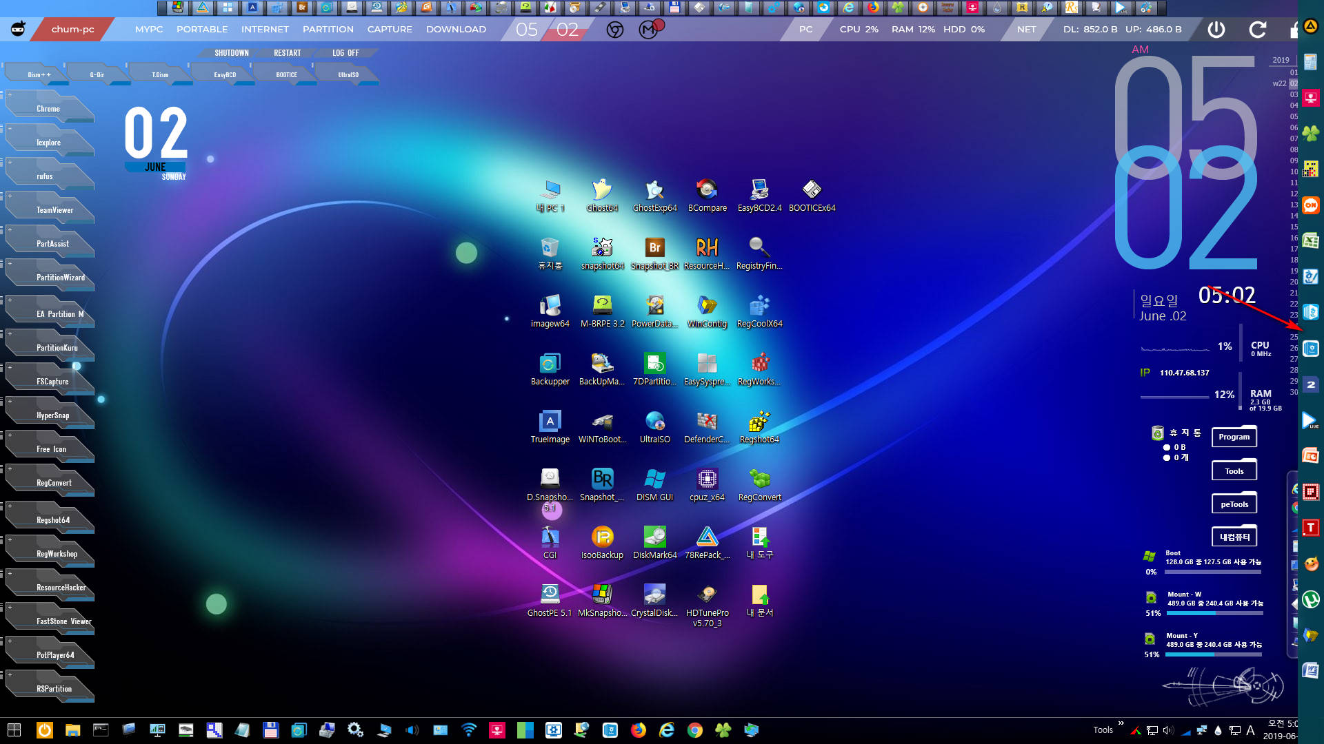Launch Backupper desktop icon
The width and height of the screenshot is (1324, 744).
pyautogui.click(x=550, y=369)
